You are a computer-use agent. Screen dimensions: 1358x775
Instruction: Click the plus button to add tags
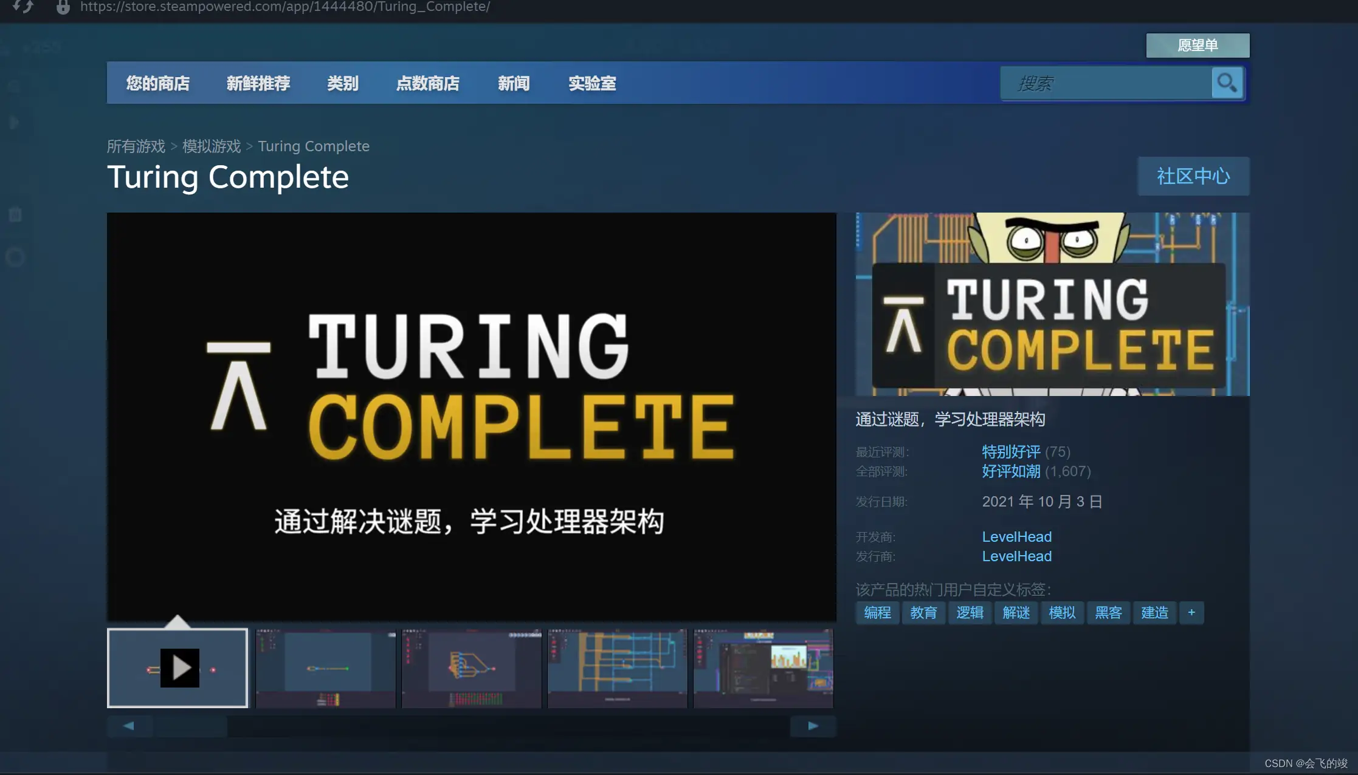(x=1191, y=612)
